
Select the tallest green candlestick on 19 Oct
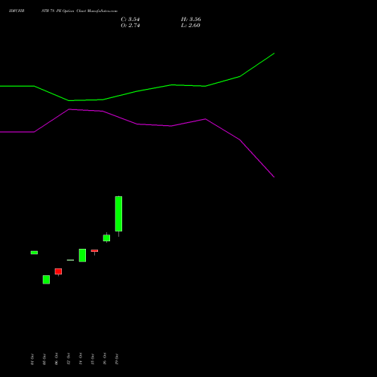click(x=118, y=213)
